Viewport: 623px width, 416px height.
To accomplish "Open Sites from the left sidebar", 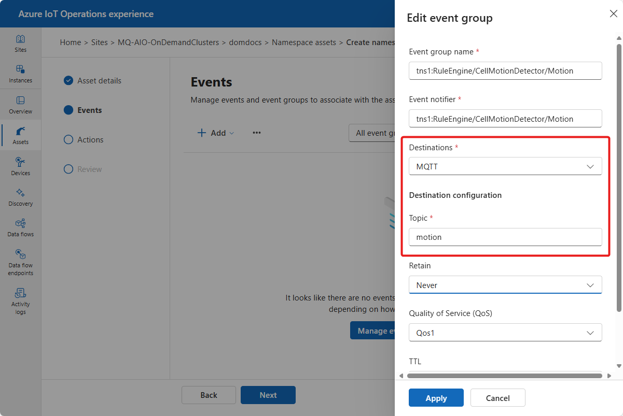I will tap(20, 44).
